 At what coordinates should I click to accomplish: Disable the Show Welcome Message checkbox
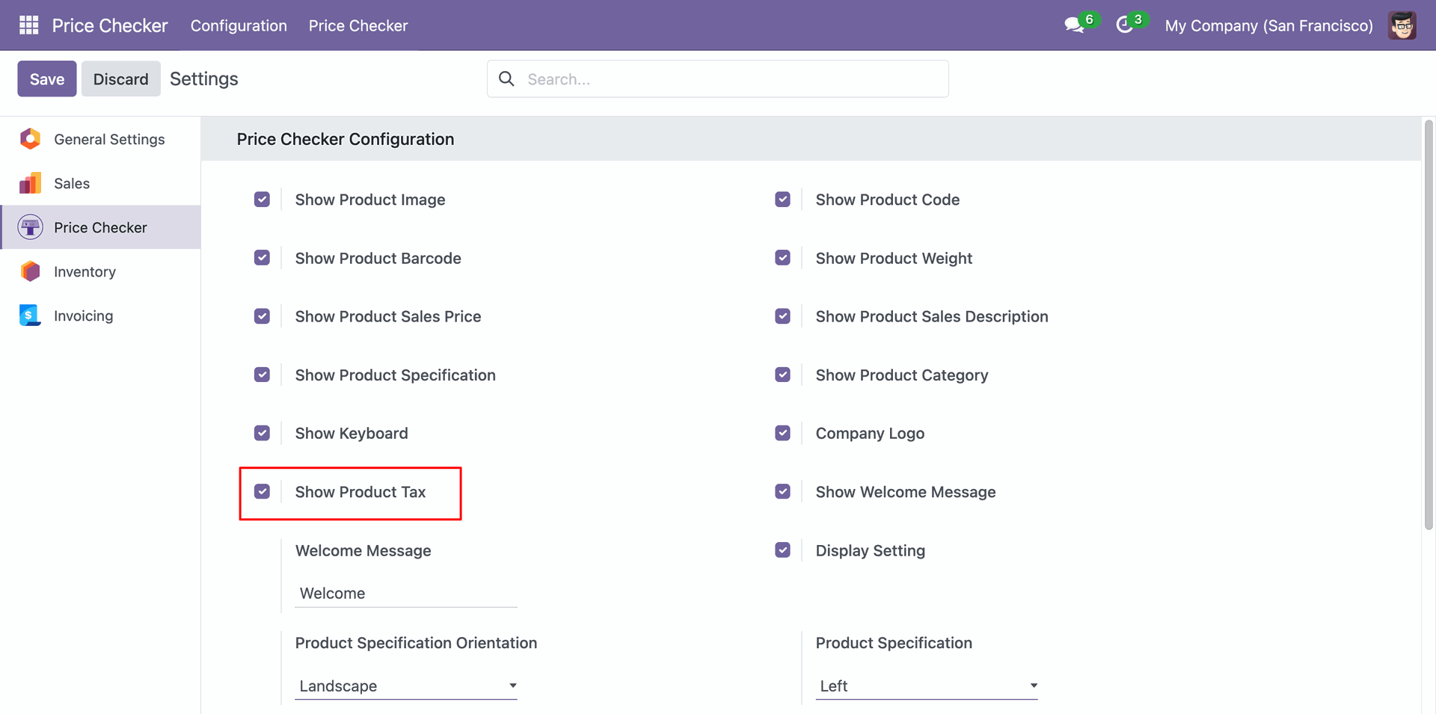pos(782,492)
